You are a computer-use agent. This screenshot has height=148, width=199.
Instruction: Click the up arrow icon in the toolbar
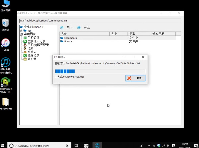pyautogui.click(x=62, y=28)
